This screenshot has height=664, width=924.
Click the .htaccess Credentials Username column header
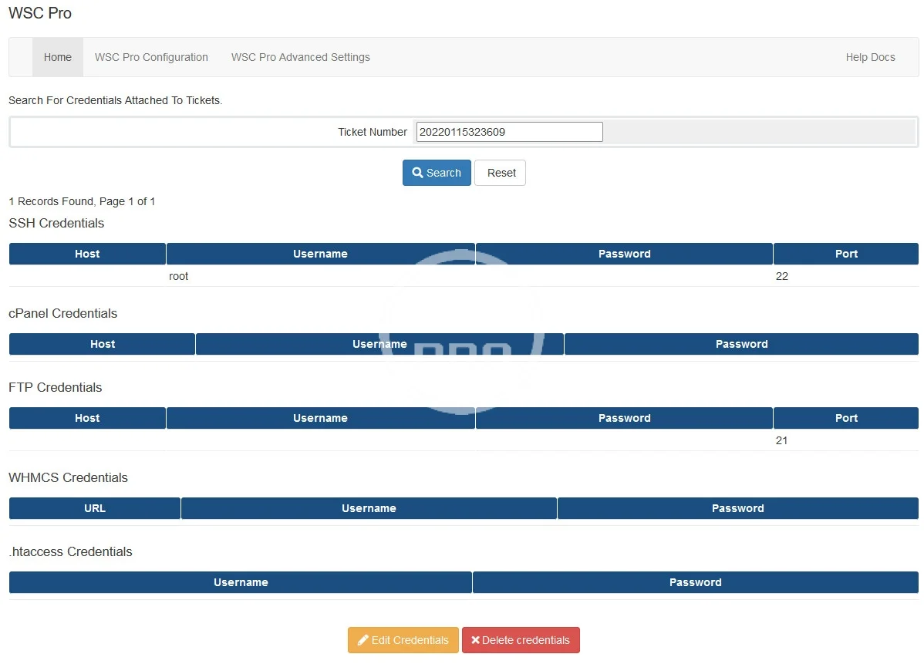click(241, 582)
